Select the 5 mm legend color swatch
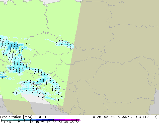159x123 pixels. 27,120
